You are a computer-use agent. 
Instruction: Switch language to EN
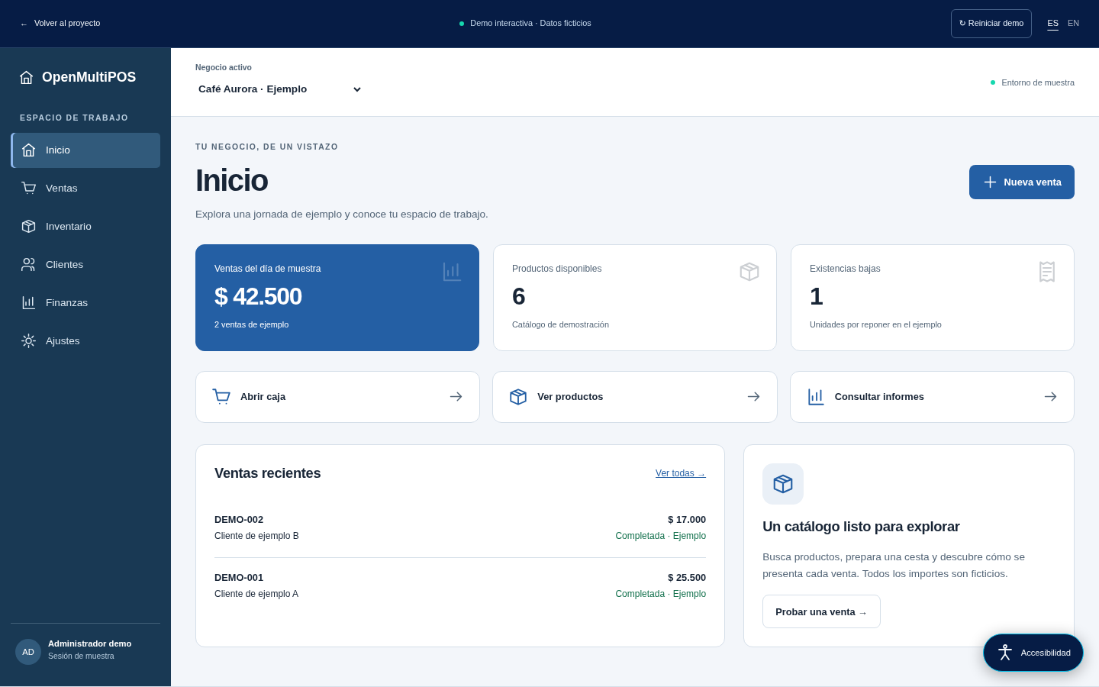click(x=1073, y=24)
